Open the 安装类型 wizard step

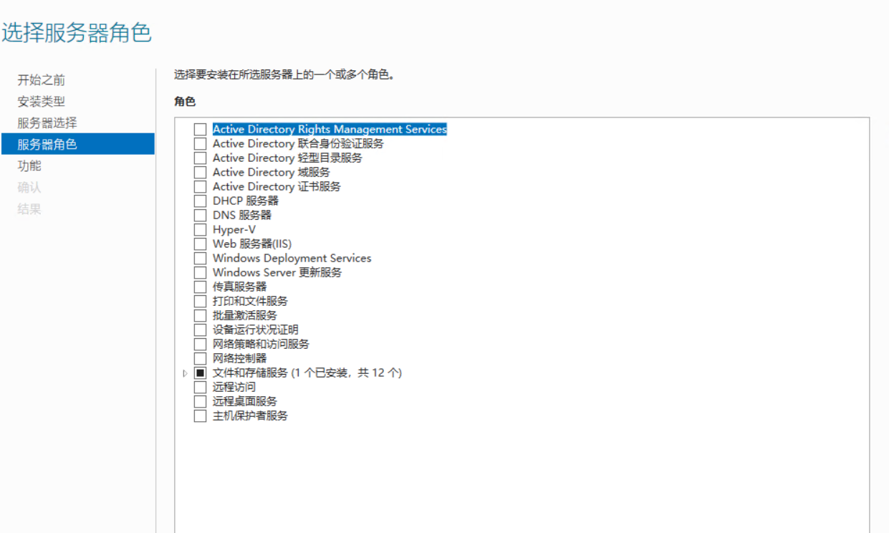42,102
